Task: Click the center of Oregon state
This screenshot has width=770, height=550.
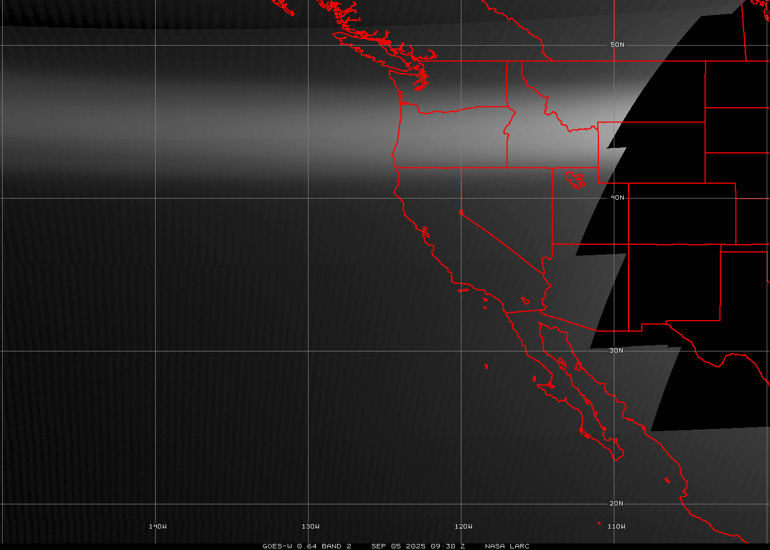Action: (451, 139)
